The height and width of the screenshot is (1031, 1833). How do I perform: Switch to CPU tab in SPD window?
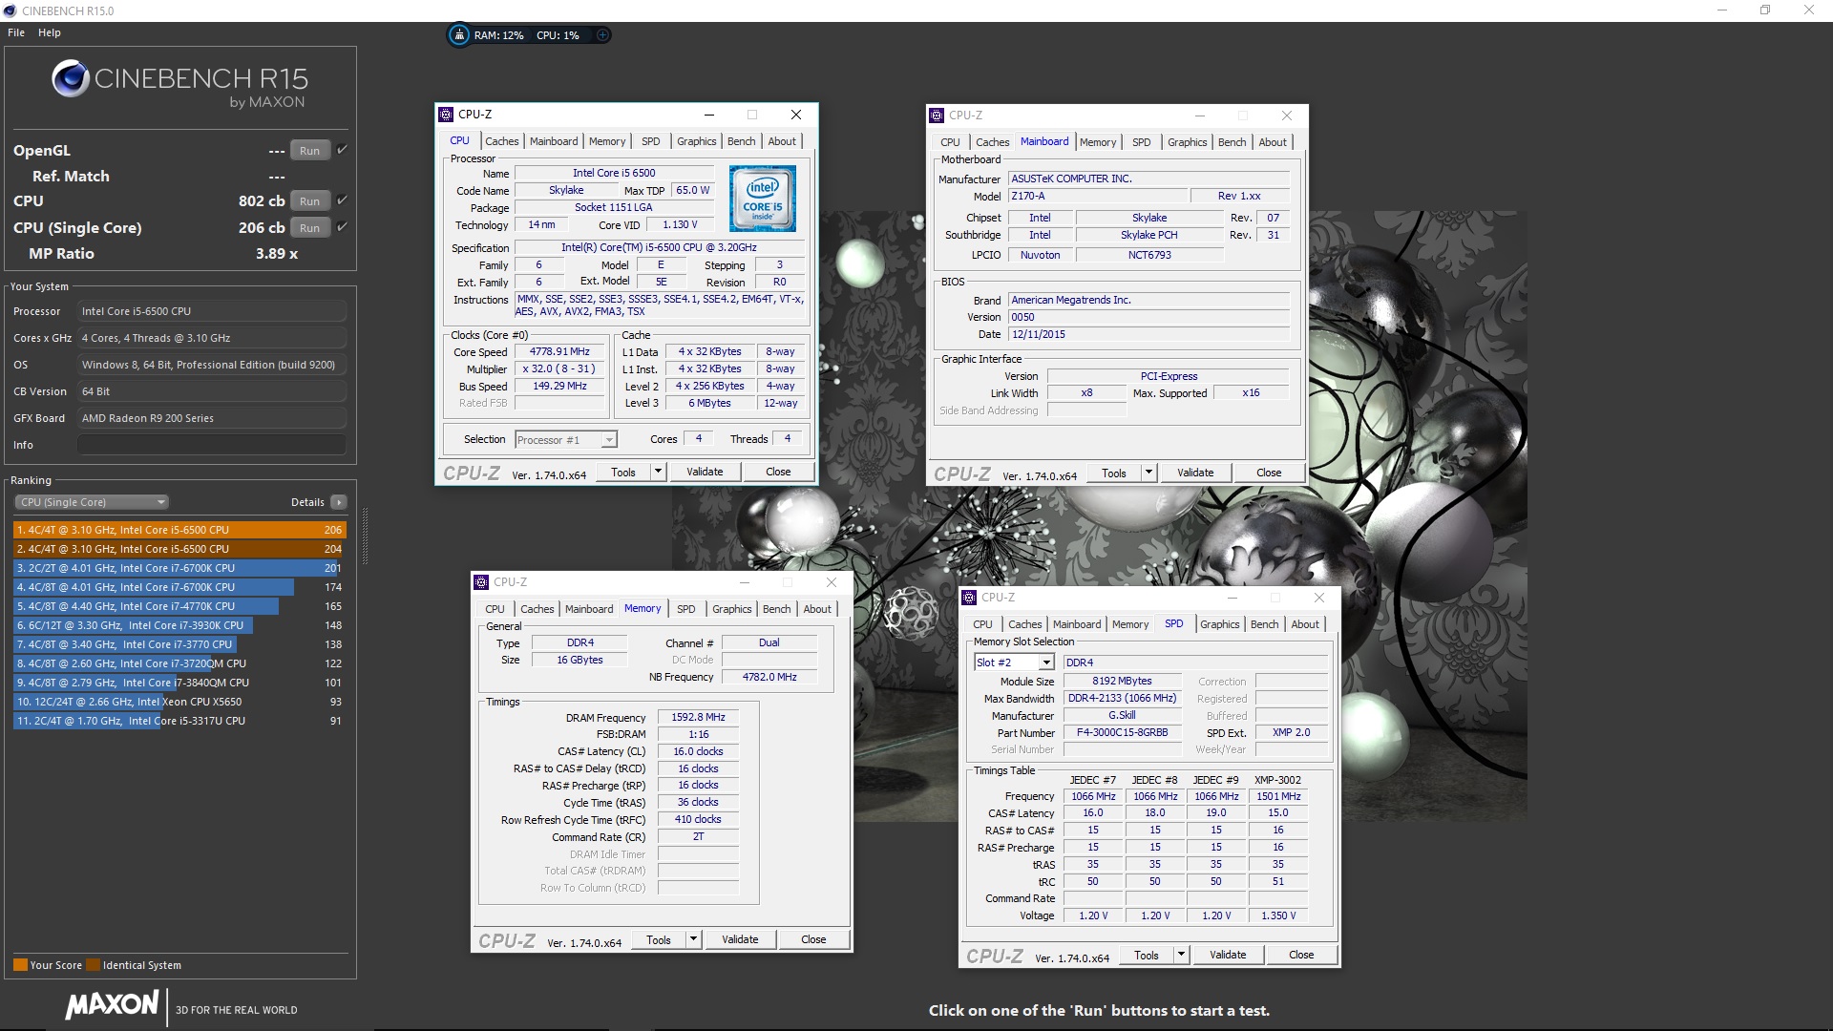tap(982, 624)
